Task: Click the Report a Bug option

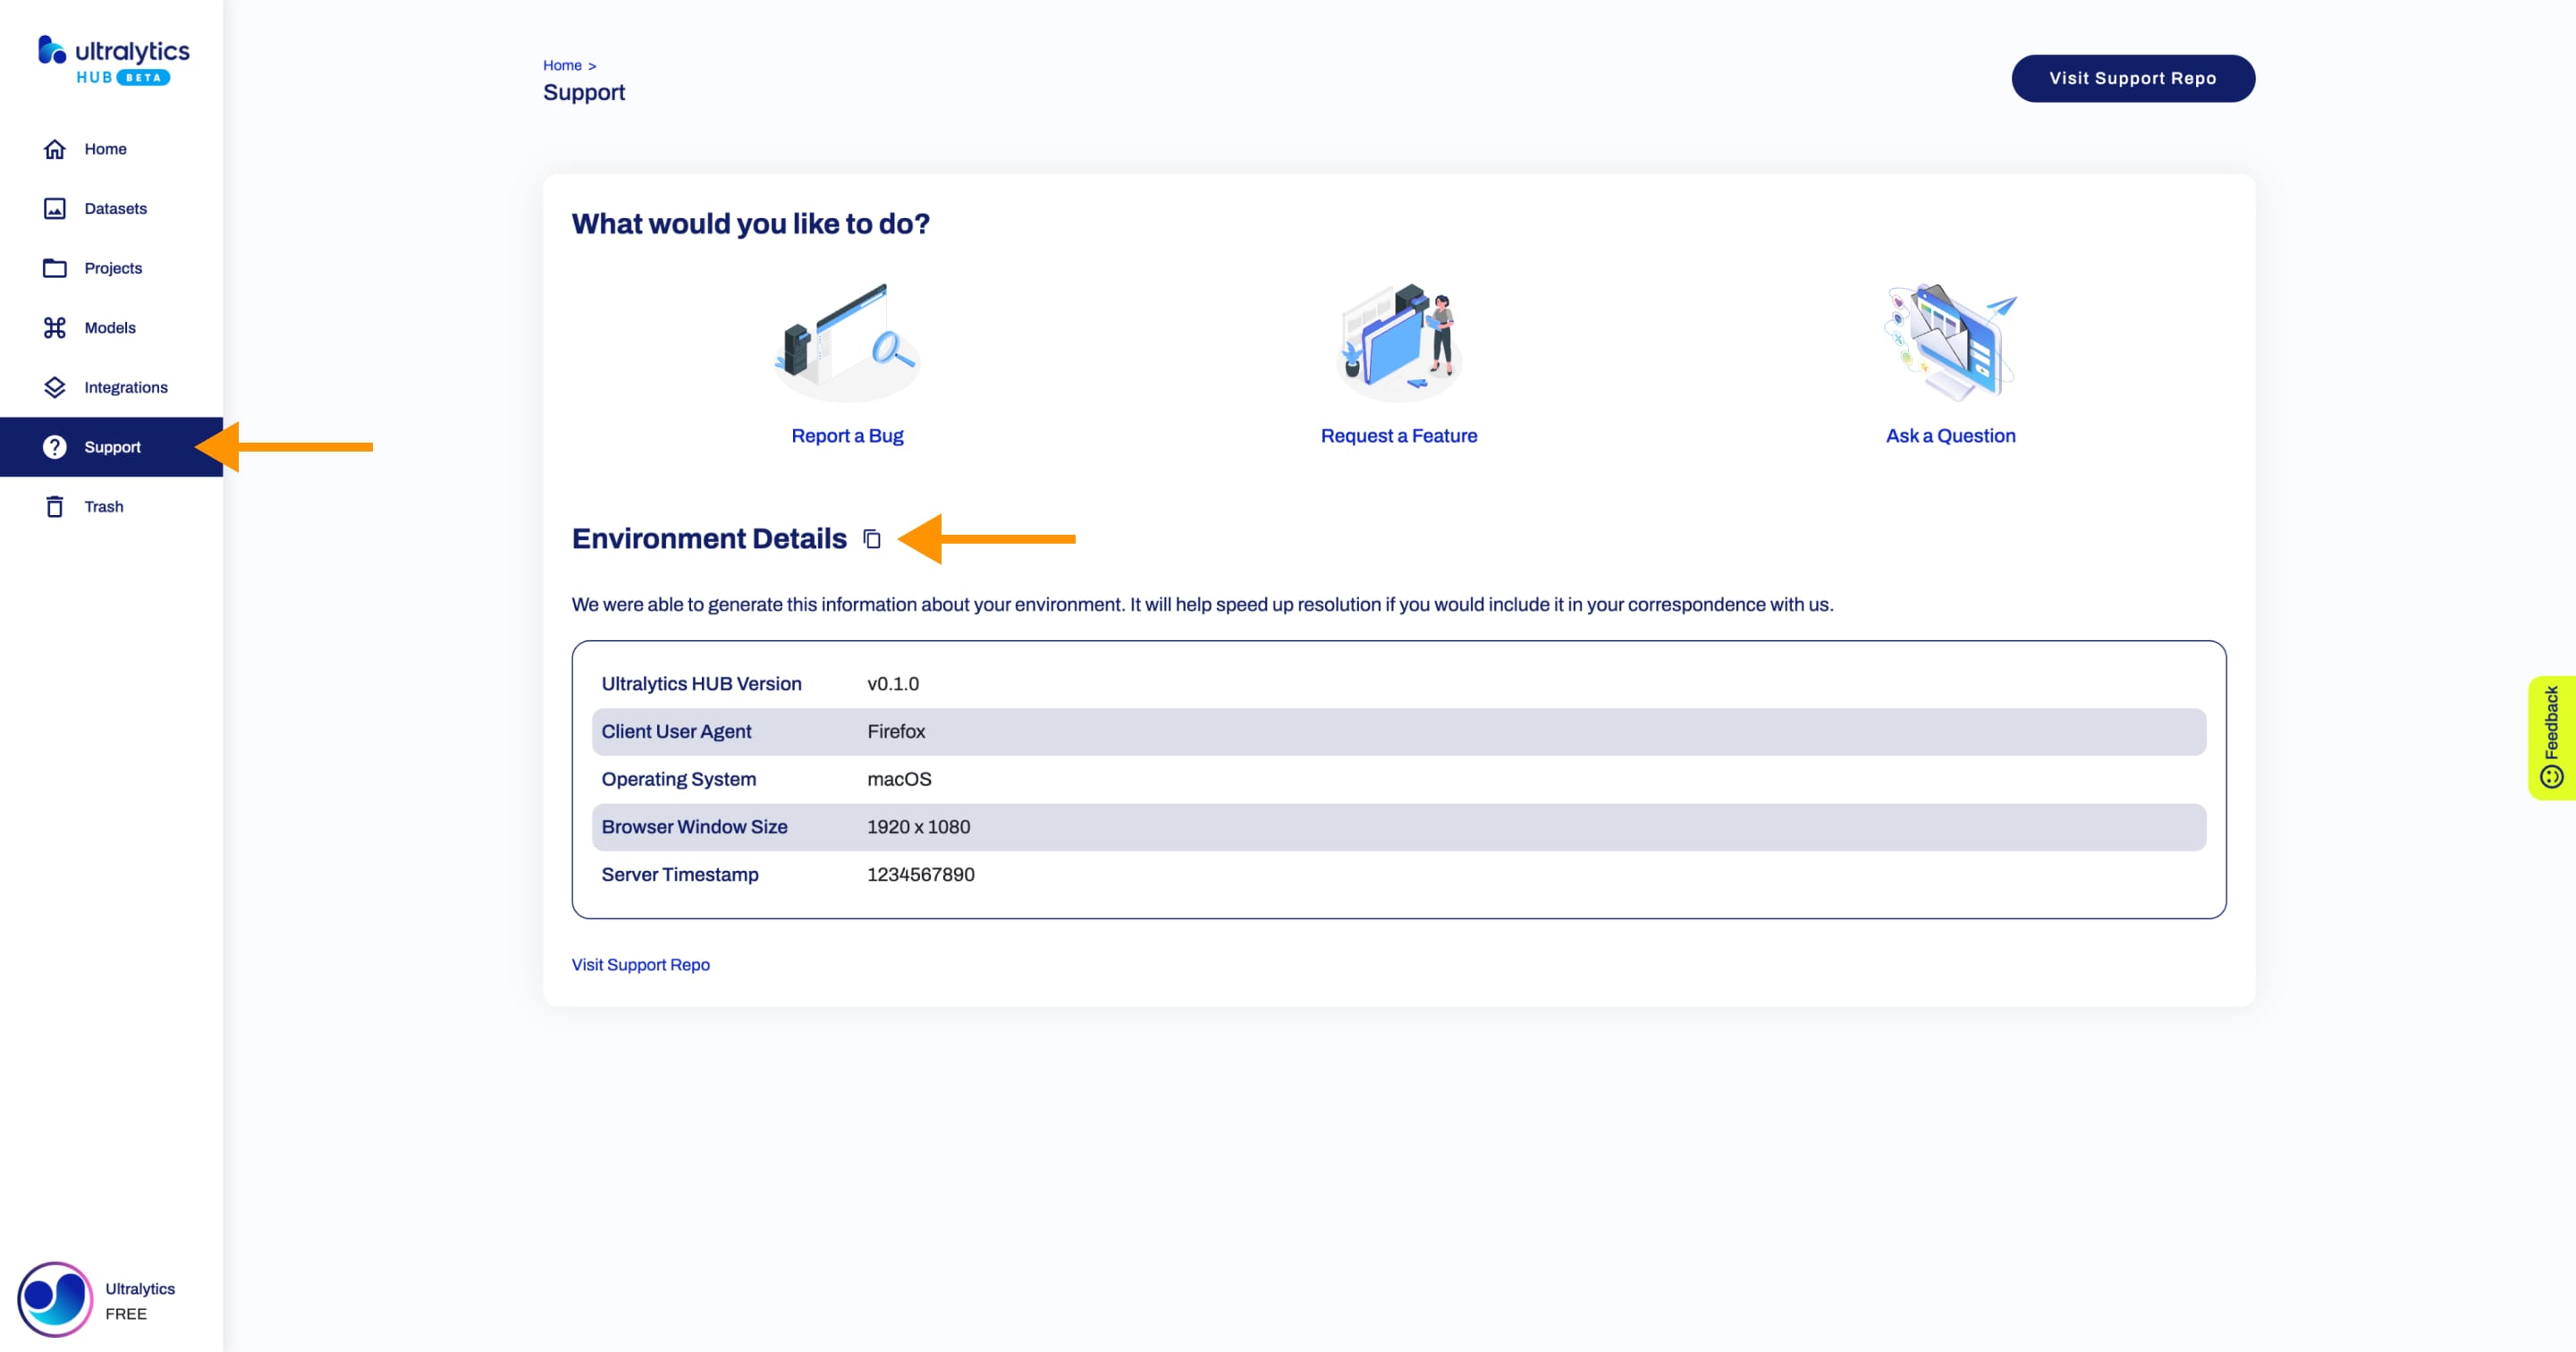Action: pyautogui.click(x=847, y=435)
